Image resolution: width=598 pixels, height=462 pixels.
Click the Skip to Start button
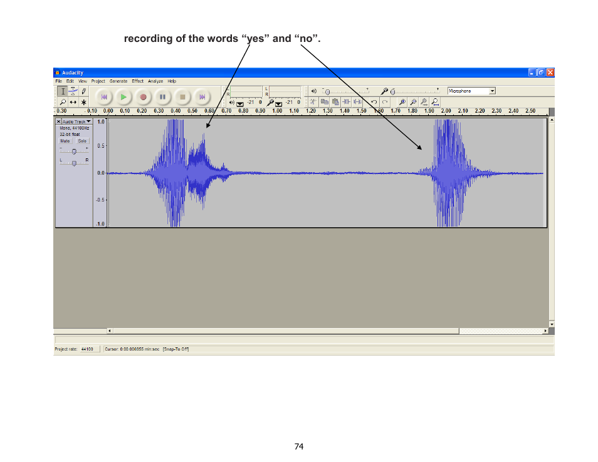[x=103, y=97]
